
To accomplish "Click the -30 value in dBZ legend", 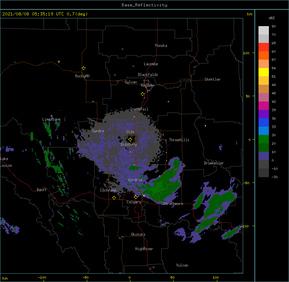I will click(x=275, y=177).
